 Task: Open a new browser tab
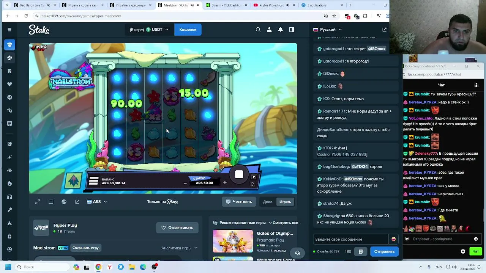pyautogui.click(x=350, y=5)
